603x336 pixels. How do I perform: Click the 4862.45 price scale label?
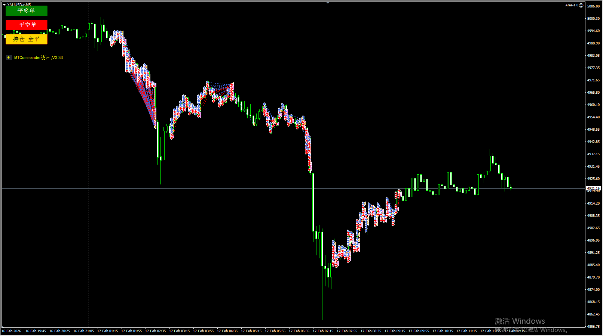(x=593, y=314)
